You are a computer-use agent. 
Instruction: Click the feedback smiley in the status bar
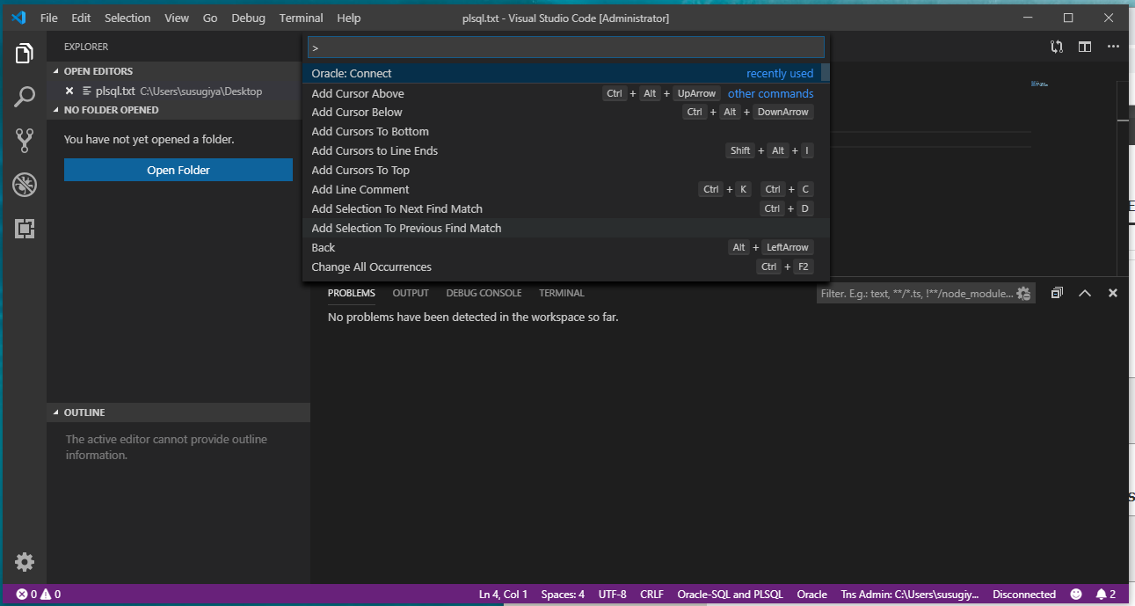[x=1076, y=595]
